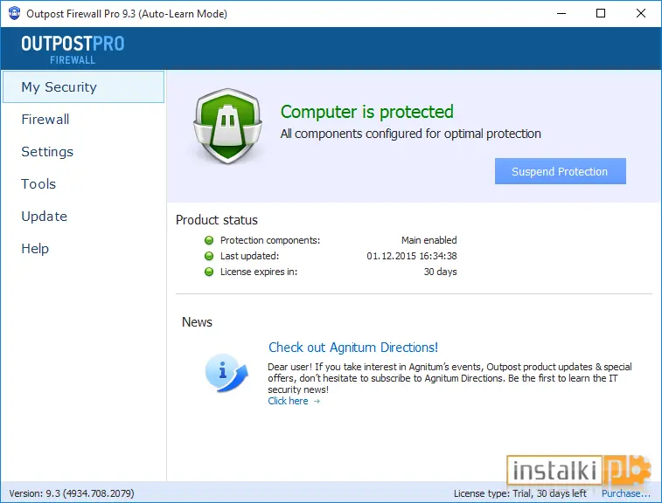
Task: Click green status dot beside Last updated
Action: [x=209, y=256]
